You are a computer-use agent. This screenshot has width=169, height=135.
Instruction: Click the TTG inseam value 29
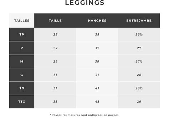139,102
